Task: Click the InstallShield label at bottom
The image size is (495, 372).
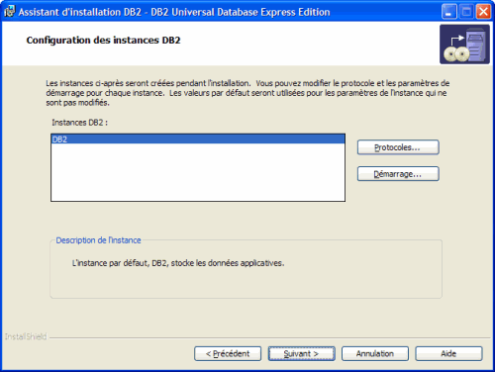Action: (x=26, y=336)
